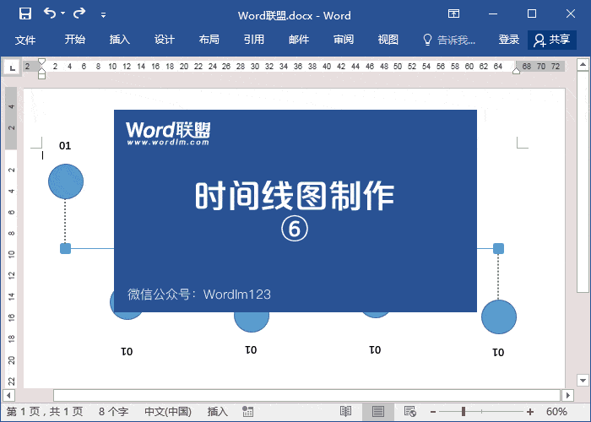Switch to the 邮件 ribbon tab
This screenshot has height=422, width=591.
click(299, 40)
